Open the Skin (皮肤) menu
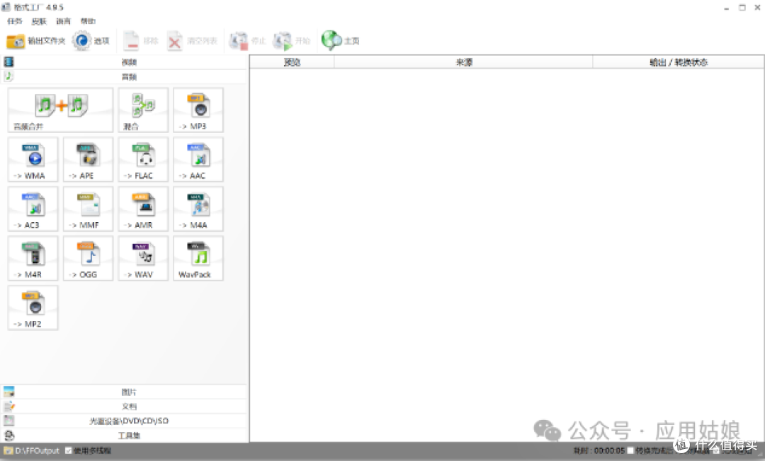 pos(39,21)
